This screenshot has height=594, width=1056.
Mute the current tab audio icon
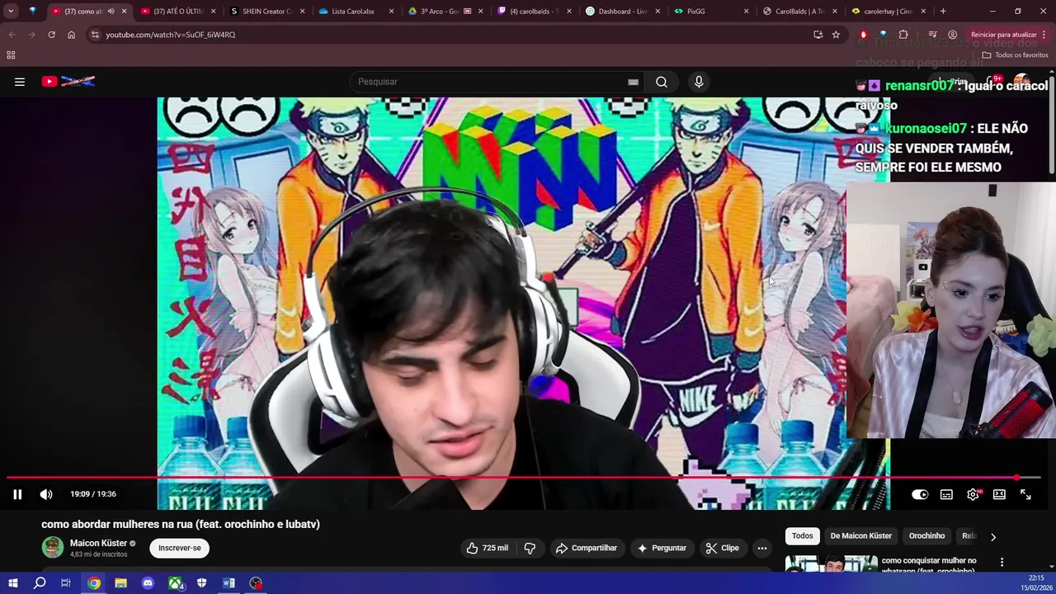coord(111,12)
